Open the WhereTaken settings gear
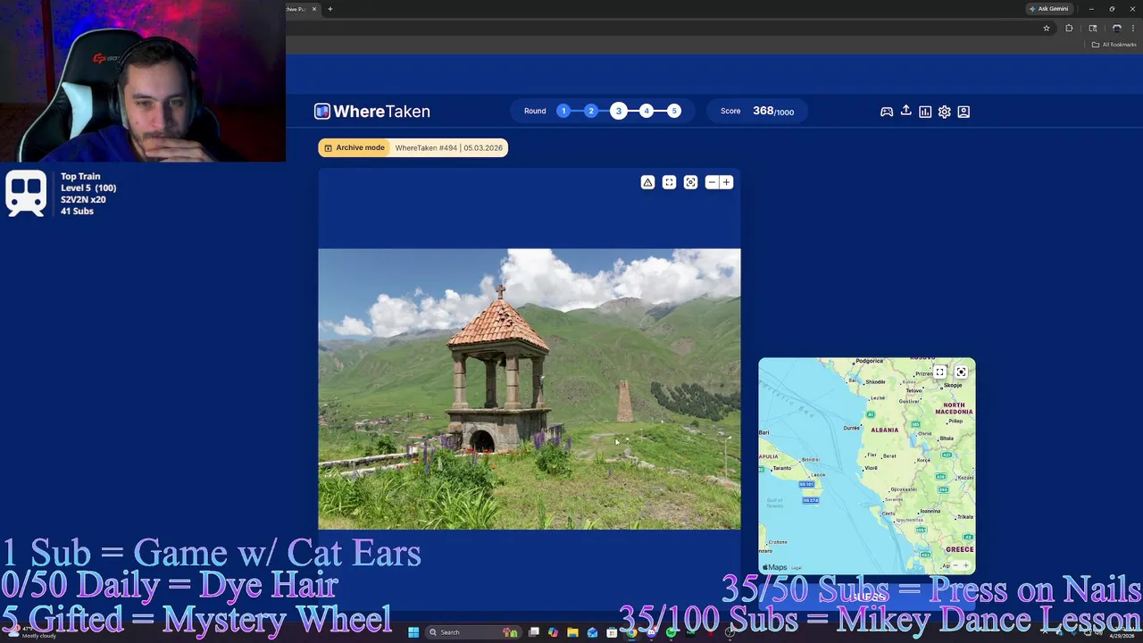Screen dimensions: 1143x643 tap(944, 112)
